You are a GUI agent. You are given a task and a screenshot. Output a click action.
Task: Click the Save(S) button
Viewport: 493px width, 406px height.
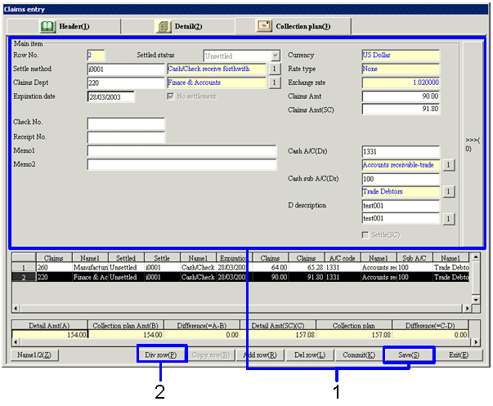(x=409, y=355)
